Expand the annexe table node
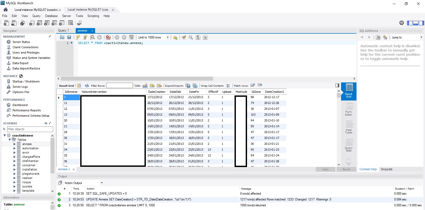The width and height of the screenshot is (425, 210). tap(15, 144)
